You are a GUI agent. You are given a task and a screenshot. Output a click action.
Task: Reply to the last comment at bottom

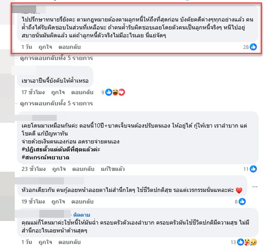(69, 242)
